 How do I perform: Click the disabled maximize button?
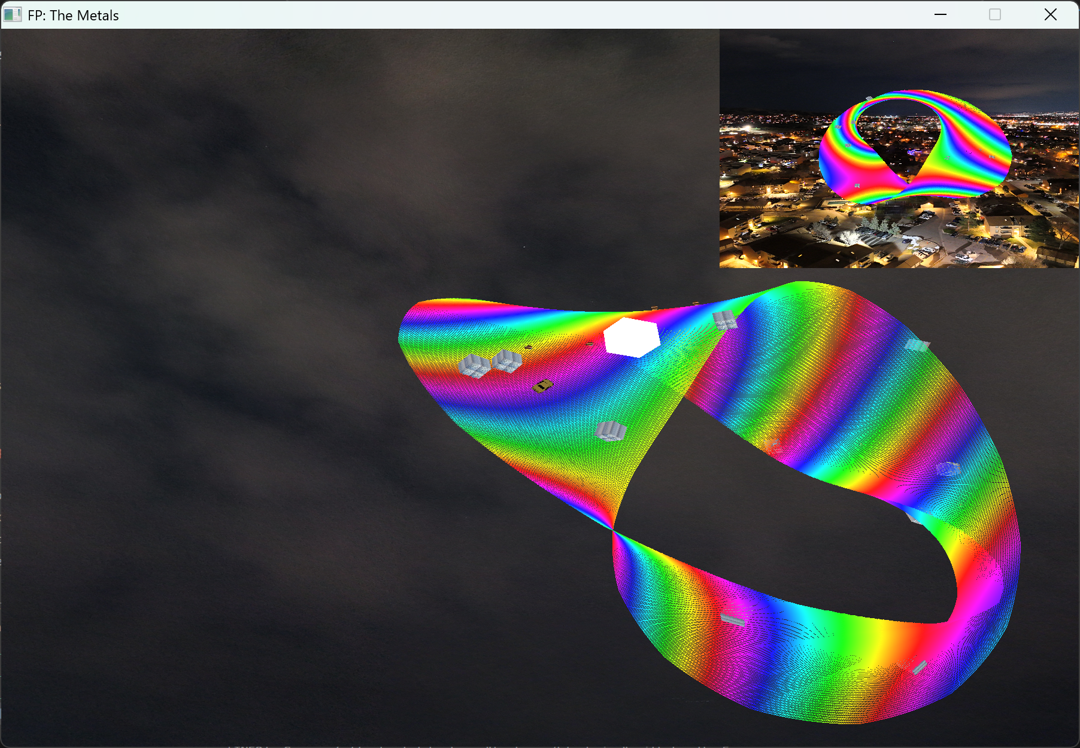coord(995,15)
